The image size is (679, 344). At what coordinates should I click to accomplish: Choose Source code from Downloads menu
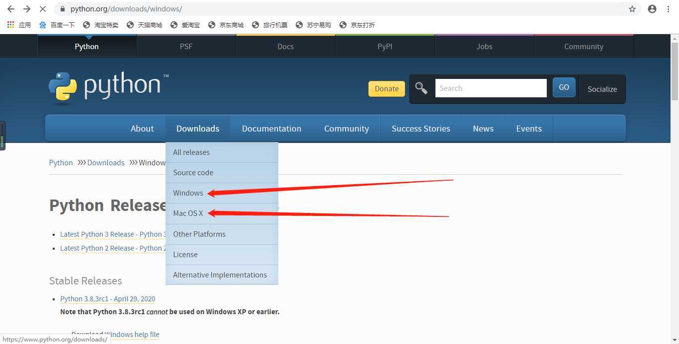click(x=222, y=173)
